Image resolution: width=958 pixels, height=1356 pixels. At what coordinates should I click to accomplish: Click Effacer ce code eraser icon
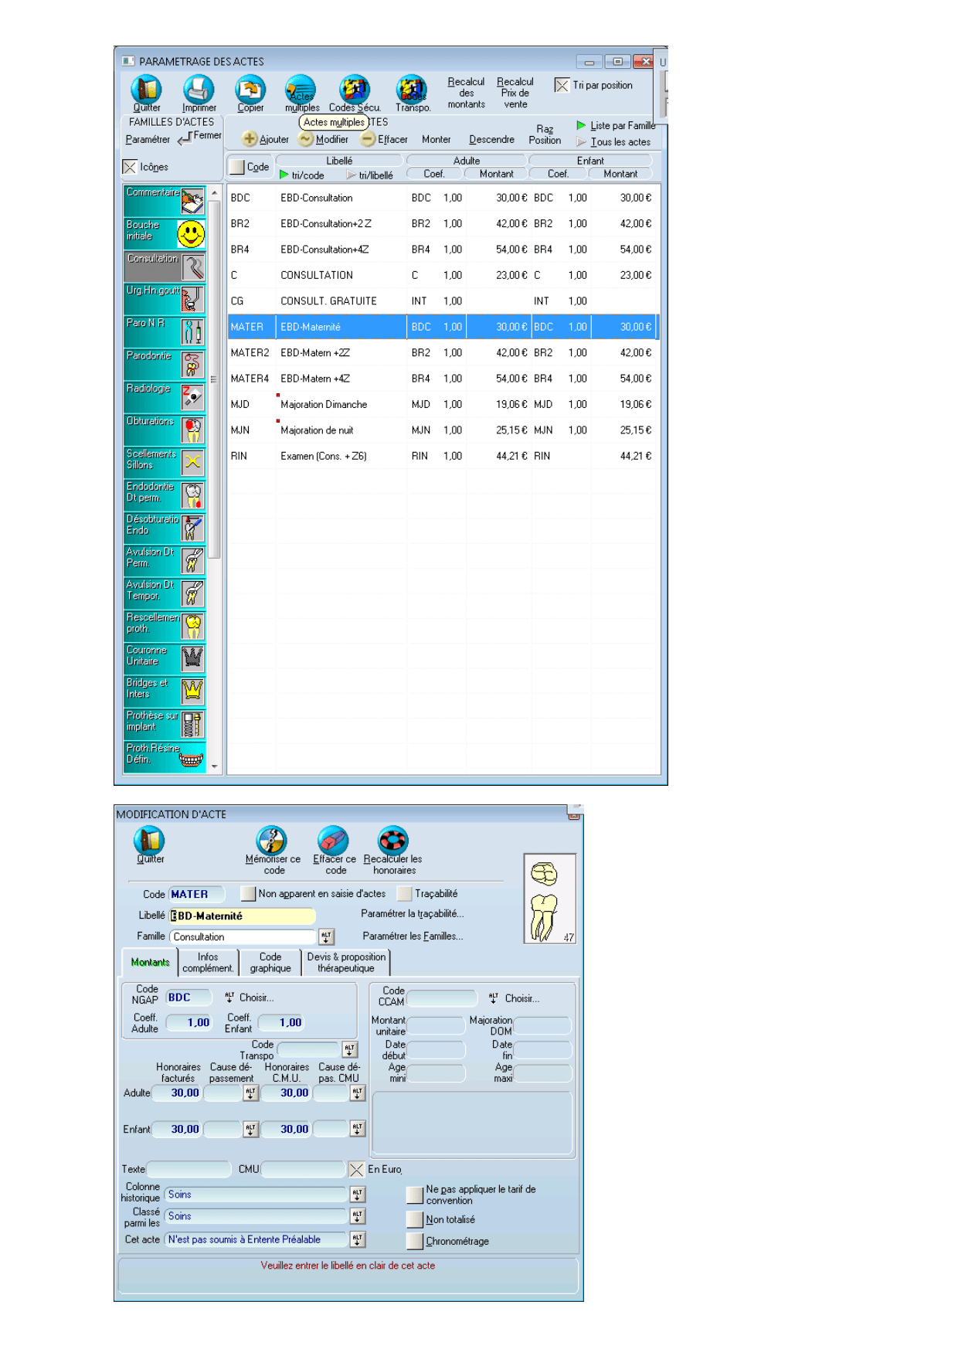click(x=334, y=841)
